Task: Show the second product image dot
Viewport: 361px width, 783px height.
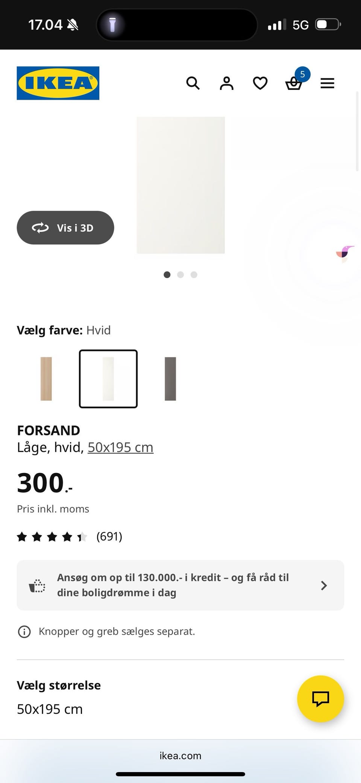Action: pyautogui.click(x=180, y=275)
